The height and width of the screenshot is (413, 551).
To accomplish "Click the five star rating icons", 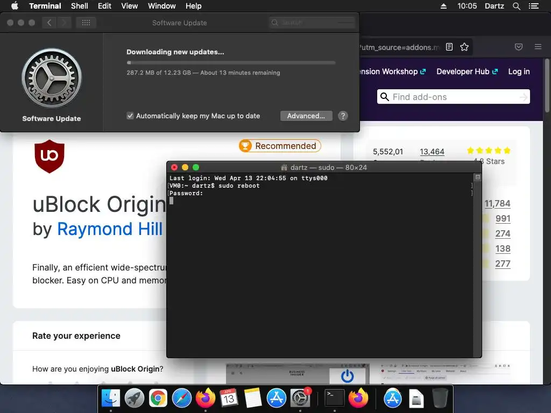I will click(x=489, y=151).
